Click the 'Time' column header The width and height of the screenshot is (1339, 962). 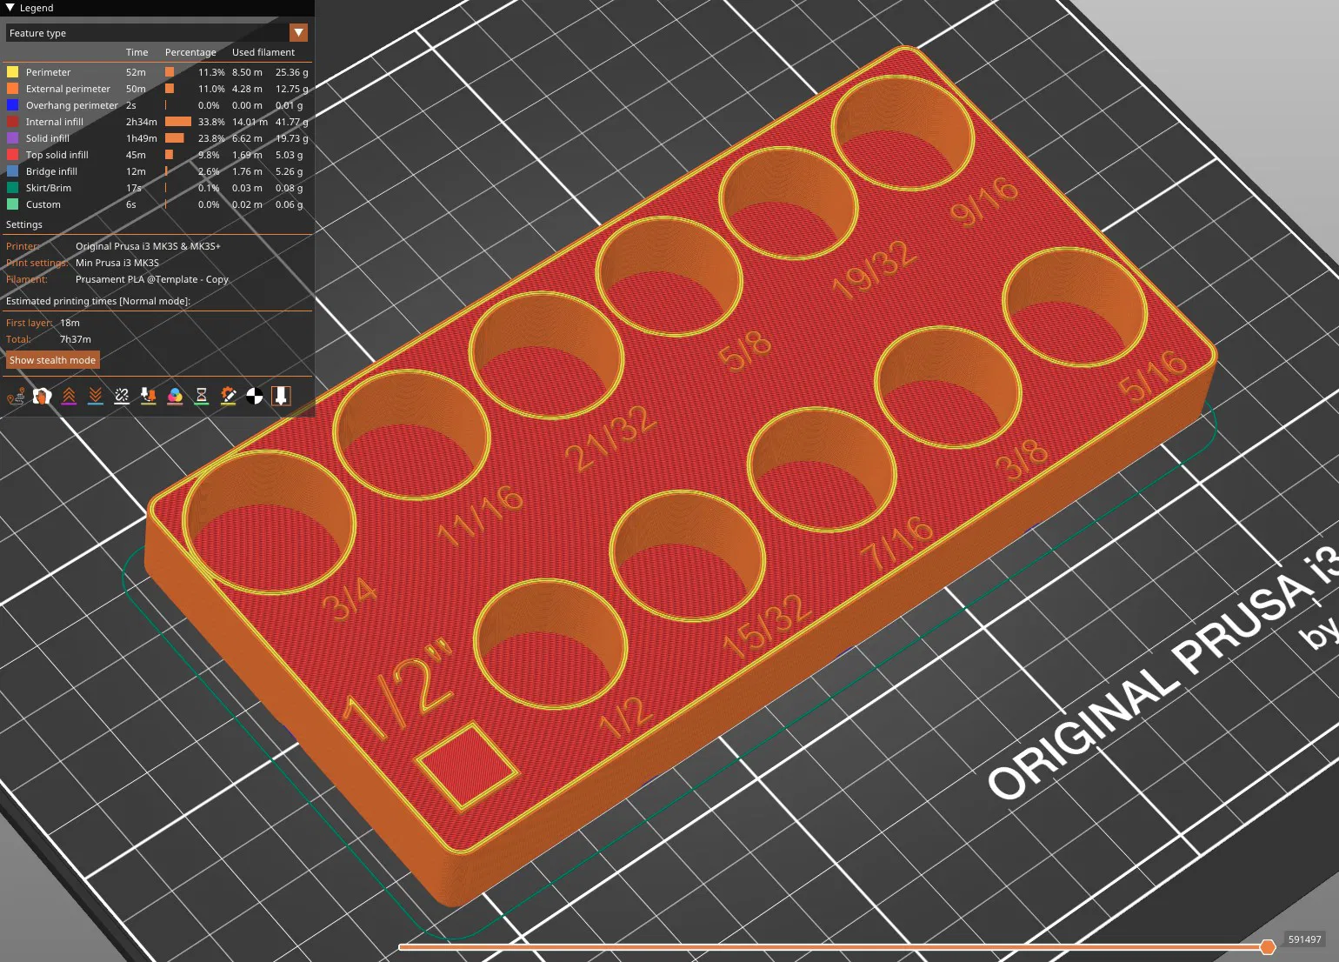coord(137,52)
